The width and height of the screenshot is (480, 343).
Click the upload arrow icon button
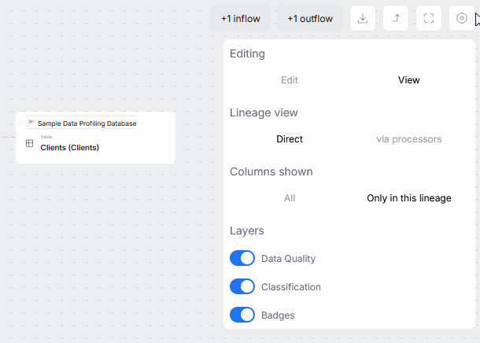(x=396, y=18)
